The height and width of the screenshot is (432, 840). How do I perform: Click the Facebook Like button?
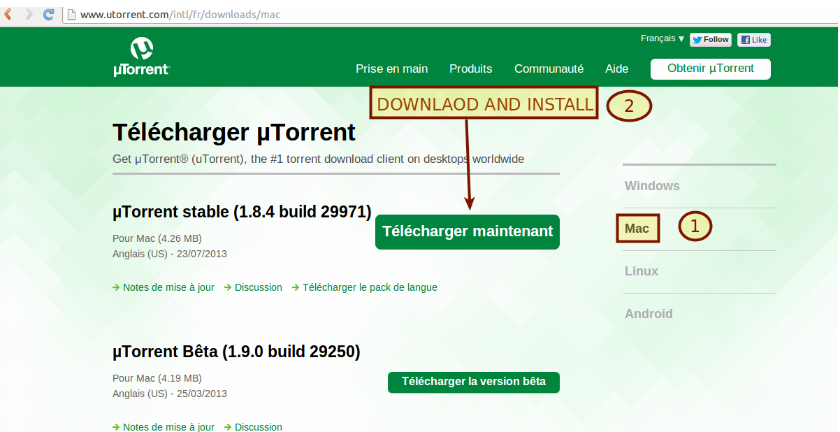coord(754,40)
